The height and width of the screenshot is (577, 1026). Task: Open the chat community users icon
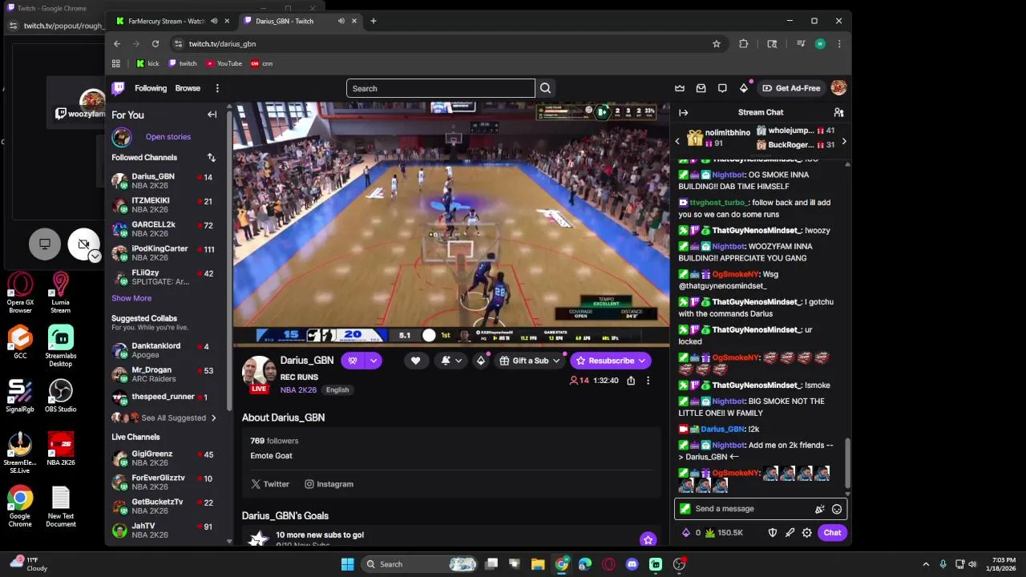point(838,112)
